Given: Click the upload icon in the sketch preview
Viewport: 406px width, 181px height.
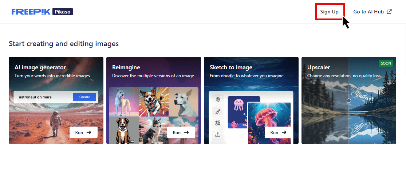Looking at the screenshot, I should point(218,135).
